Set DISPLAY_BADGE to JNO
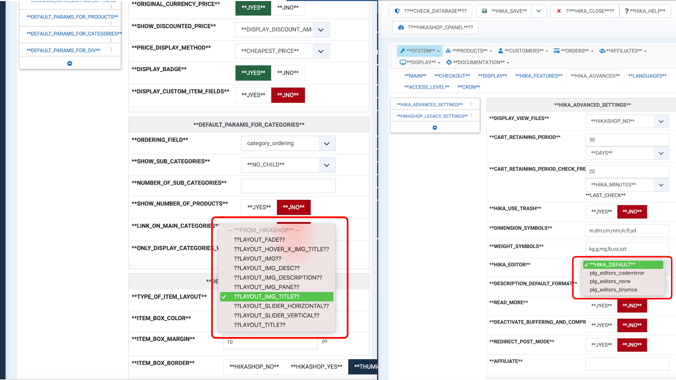Viewport: 676px width, 380px height. pos(288,73)
